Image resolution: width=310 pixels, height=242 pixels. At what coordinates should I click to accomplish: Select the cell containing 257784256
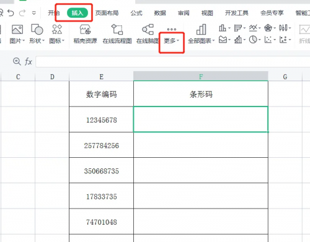tap(101, 145)
